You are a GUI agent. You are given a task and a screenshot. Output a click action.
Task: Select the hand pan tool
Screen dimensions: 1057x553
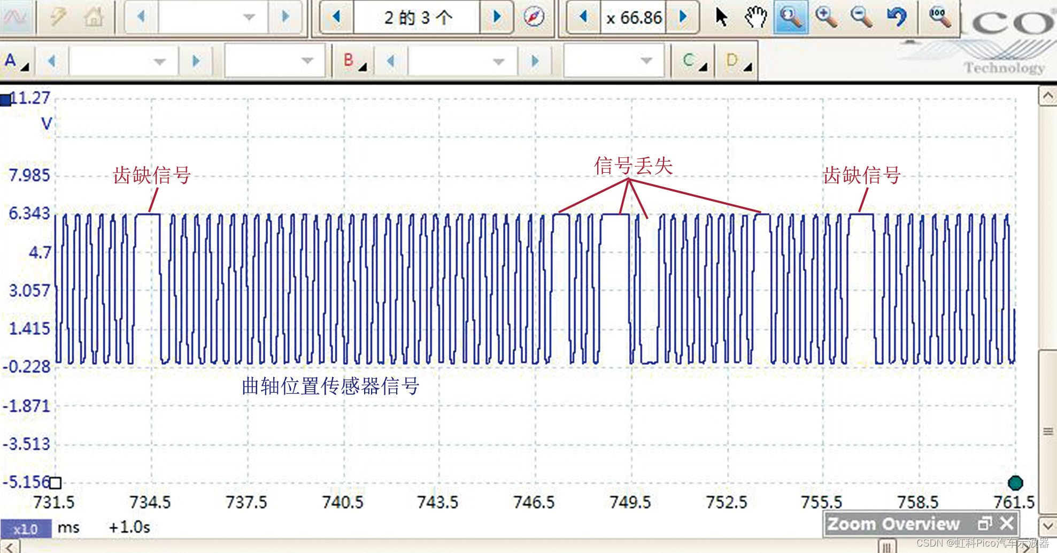tap(755, 17)
